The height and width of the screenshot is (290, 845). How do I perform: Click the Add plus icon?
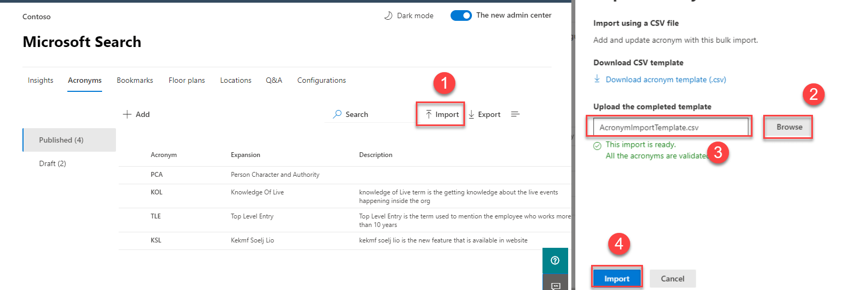127,114
